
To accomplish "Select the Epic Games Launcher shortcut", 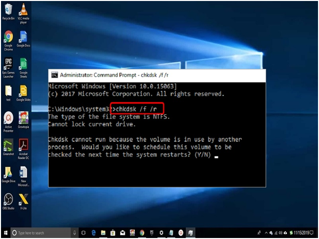I will [8, 68].
